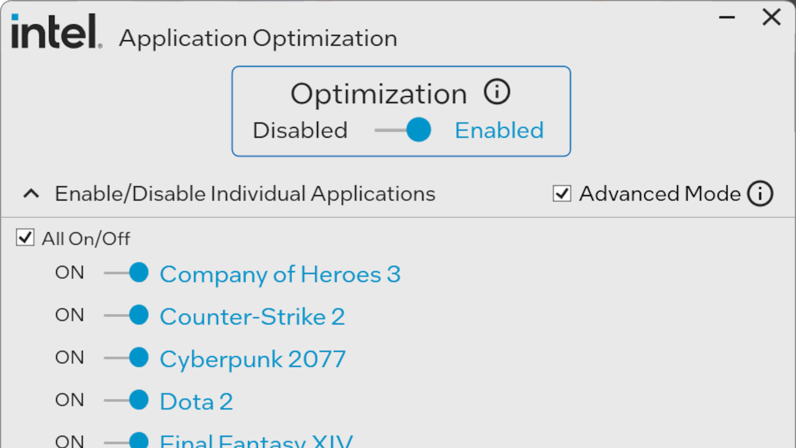
Task: Toggle Company of Heroes 3 ON switch off
Action: [138, 273]
